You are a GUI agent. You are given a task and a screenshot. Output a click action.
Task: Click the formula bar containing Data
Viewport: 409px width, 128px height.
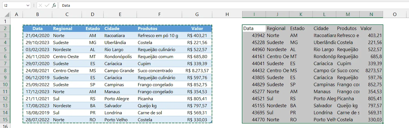point(234,5)
